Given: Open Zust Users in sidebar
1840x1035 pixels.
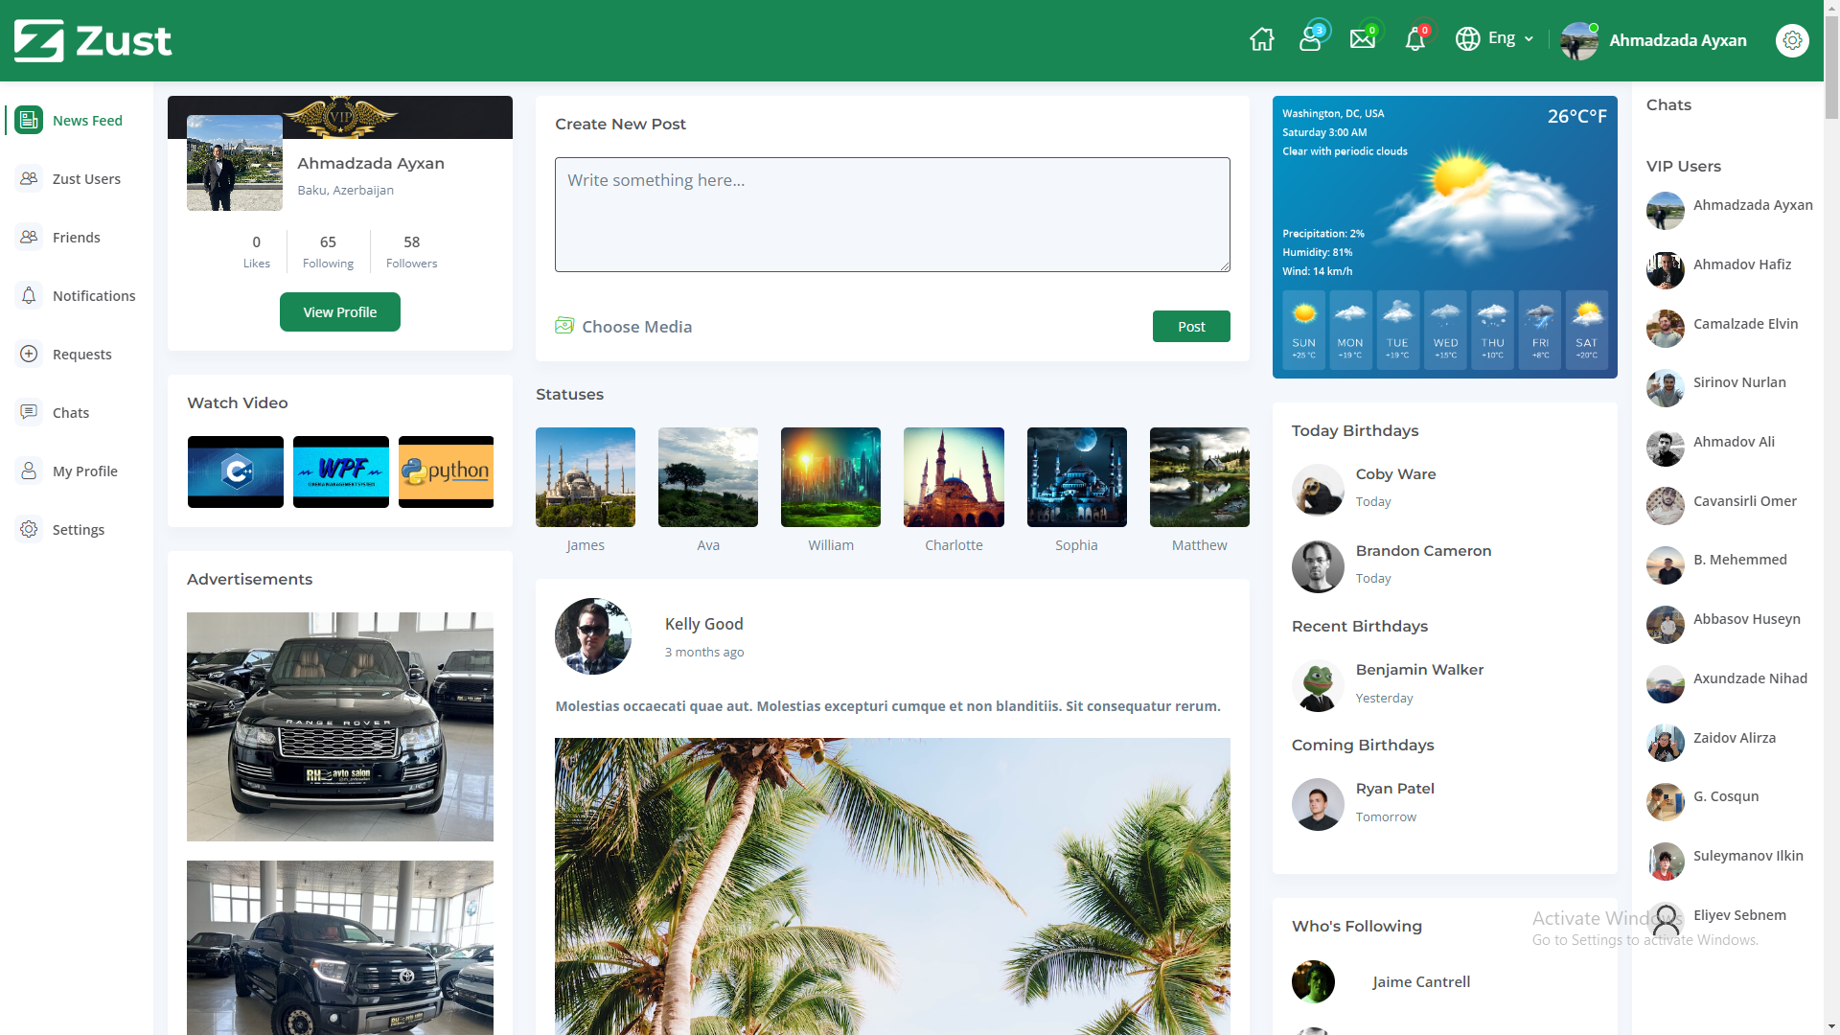Looking at the screenshot, I should point(86,179).
